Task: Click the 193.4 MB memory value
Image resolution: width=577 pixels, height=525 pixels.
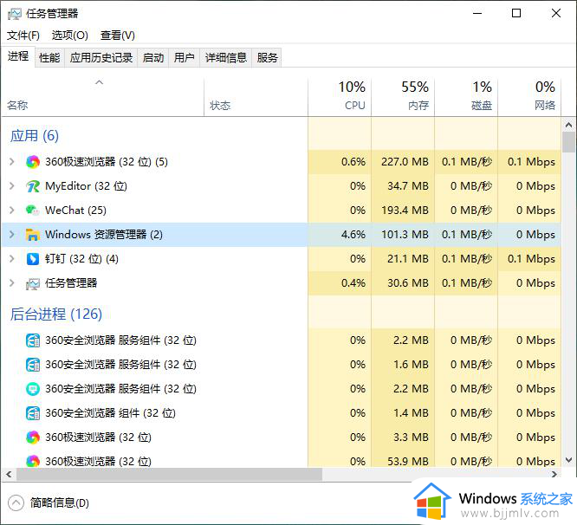Action: pyautogui.click(x=405, y=211)
